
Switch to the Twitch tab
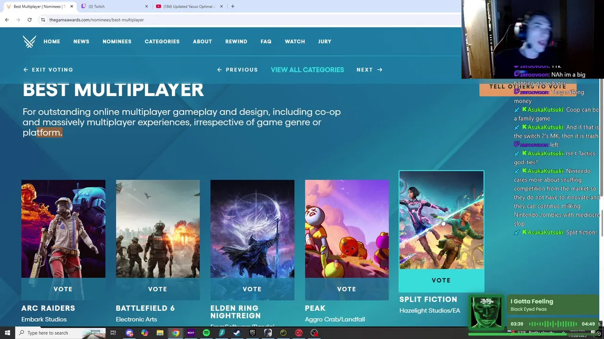113,6
